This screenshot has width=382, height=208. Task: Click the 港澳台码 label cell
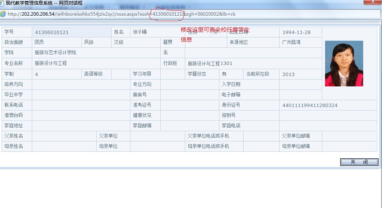coord(17,115)
